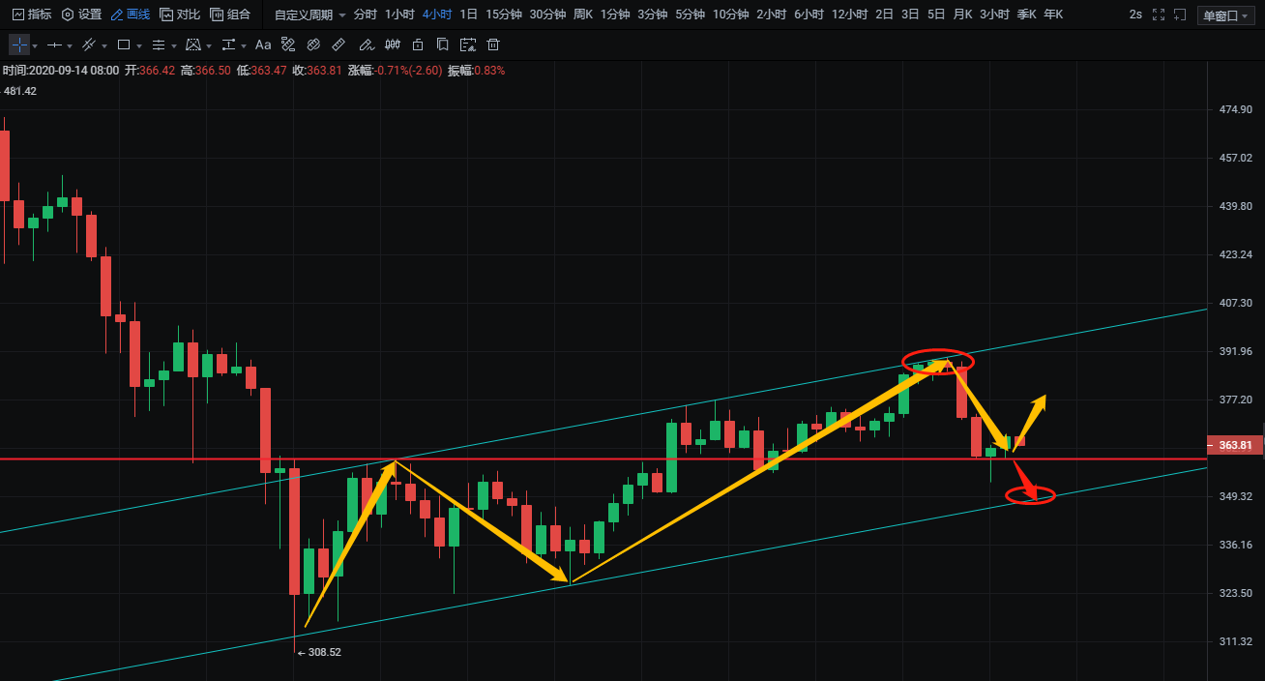The width and height of the screenshot is (1265, 681).
Task: Select the rectangle shape drawing tool
Action: 123,44
